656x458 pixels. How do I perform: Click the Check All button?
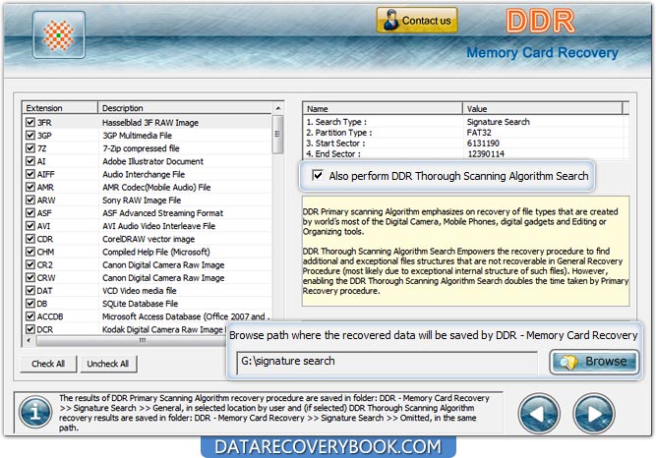coord(48,364)
